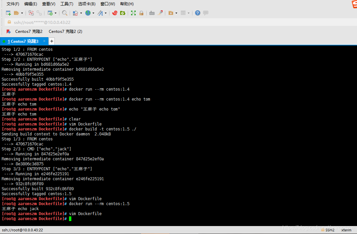This screenshot has width=357, height=234.
Task: Open the 文件(F) menu
Action: (x=13, y=4)
